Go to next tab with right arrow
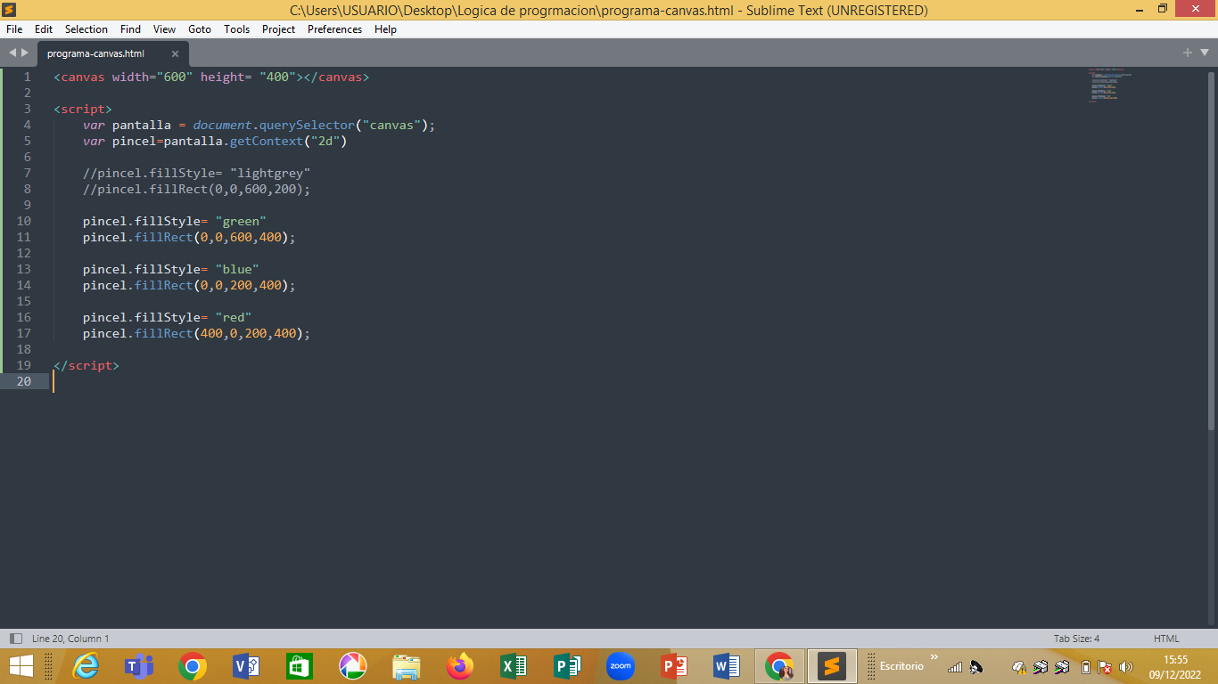The width and height of the screenshot is (1218, 684). pyautogui.click(x=25, y=53)
